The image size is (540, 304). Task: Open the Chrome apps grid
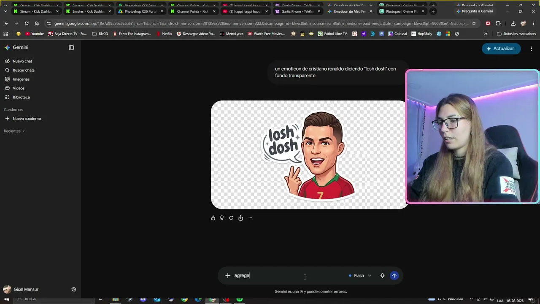5,34
